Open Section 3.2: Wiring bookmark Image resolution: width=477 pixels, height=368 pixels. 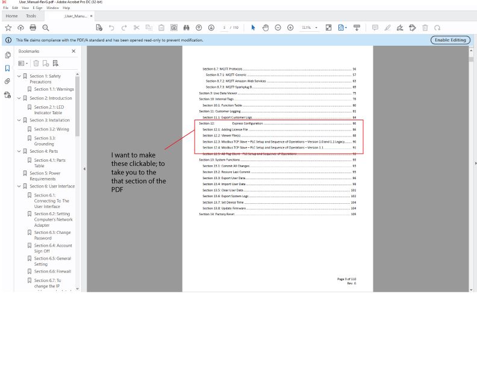[x=51, y=129]
